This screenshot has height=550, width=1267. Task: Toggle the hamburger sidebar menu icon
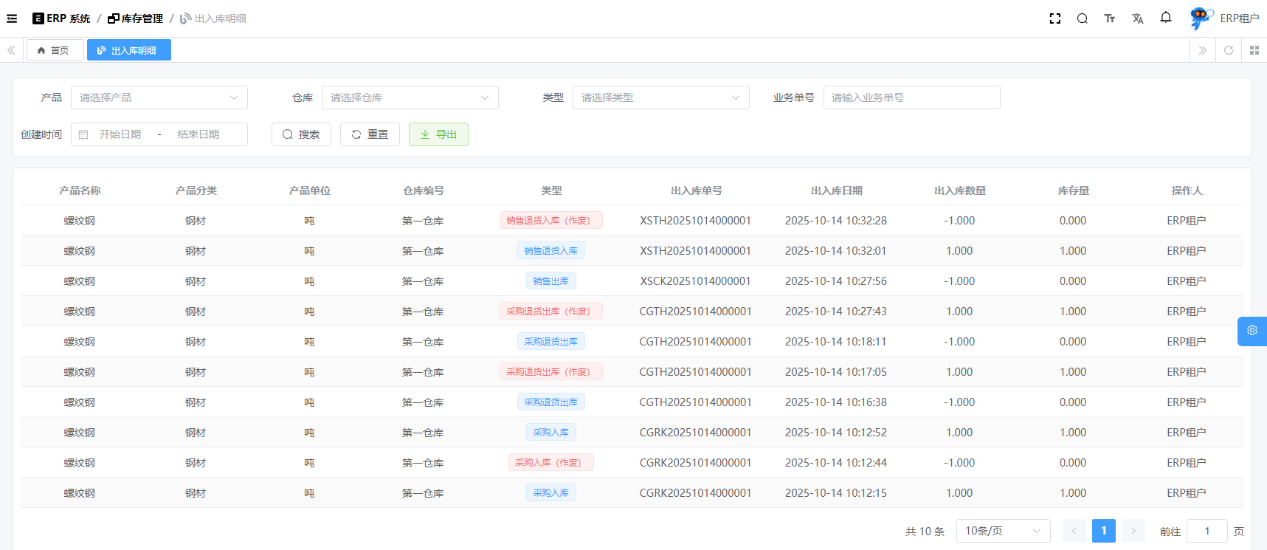tap(12, 18)
